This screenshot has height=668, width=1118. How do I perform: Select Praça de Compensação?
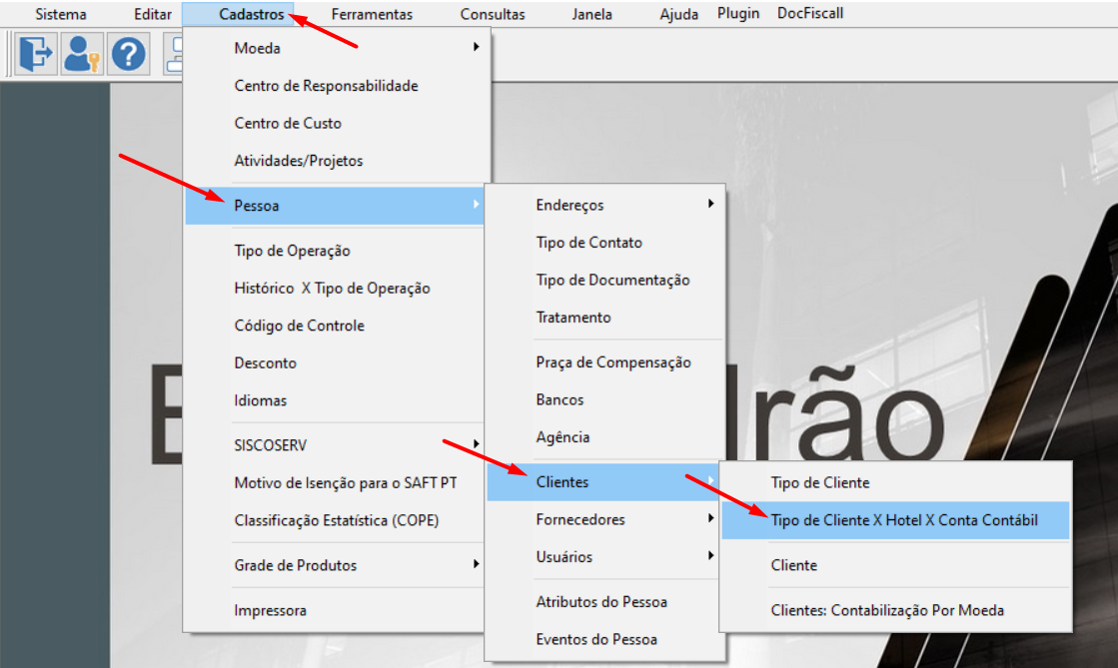point(604,362)
